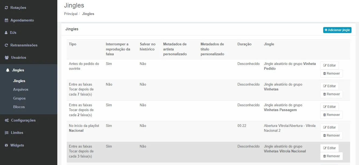
Task: Click the Tipo column header
Action: click(73, 44)
